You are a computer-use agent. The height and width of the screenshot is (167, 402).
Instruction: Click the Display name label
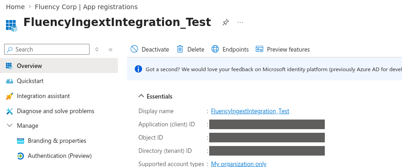coord(156,111)
